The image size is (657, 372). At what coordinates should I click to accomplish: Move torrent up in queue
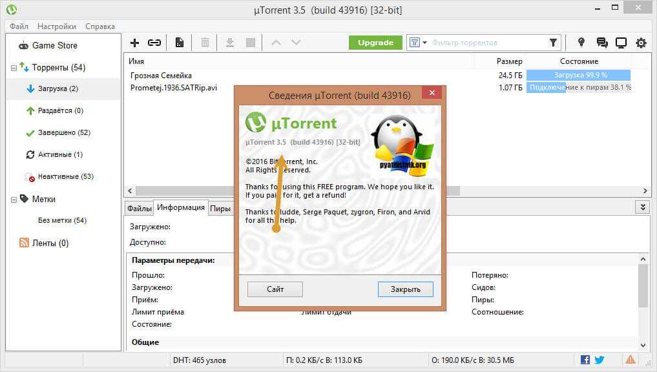[x=276, y=43]
